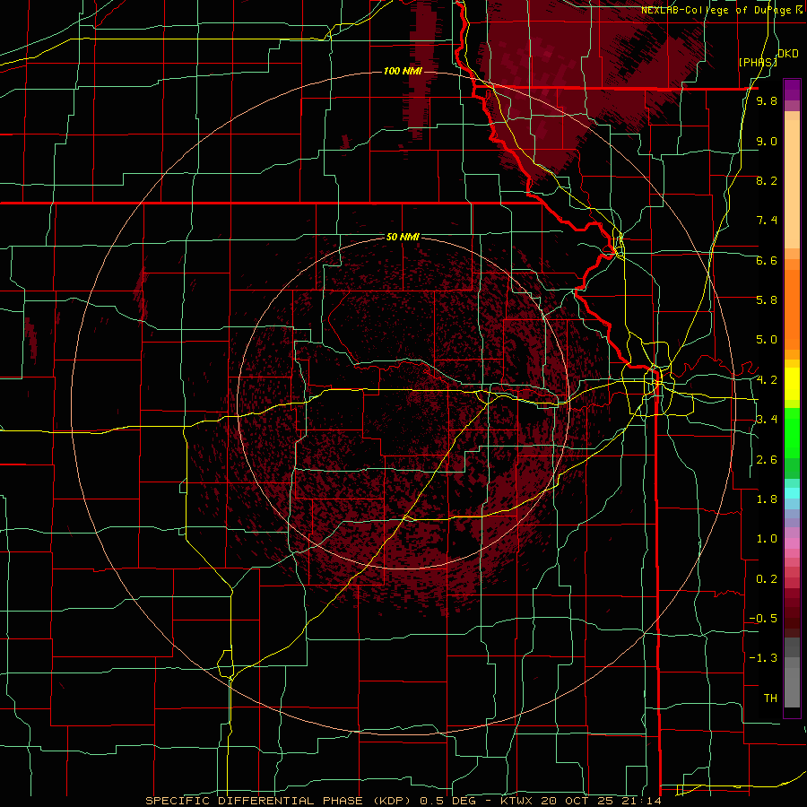This screenshot has height=807, width=807.
Task: Click the 1.0 scale value
Action: 767,539
